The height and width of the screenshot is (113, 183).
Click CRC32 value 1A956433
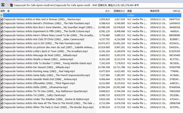[x=175, y=23]
